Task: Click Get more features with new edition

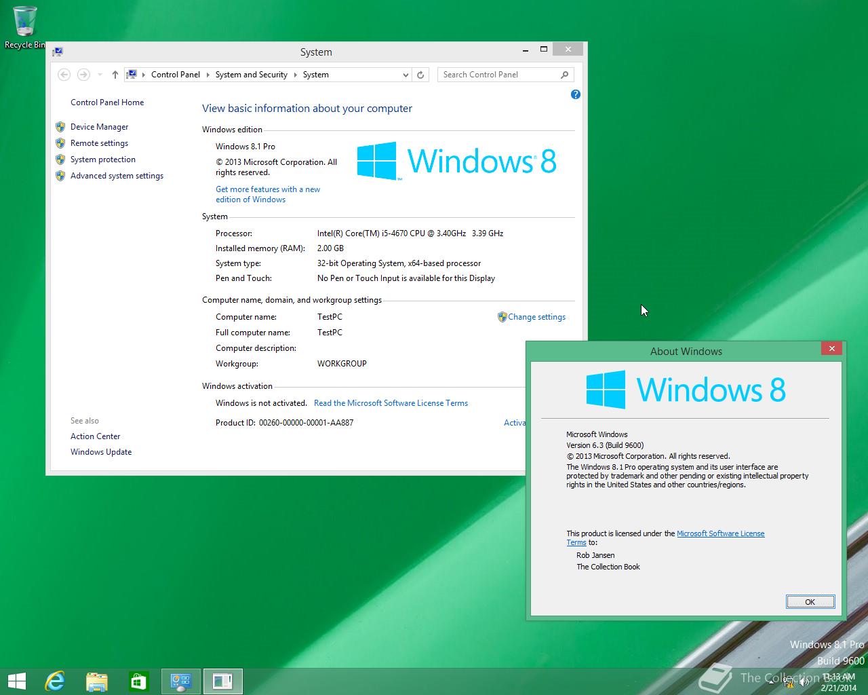Action: point(268,194)
